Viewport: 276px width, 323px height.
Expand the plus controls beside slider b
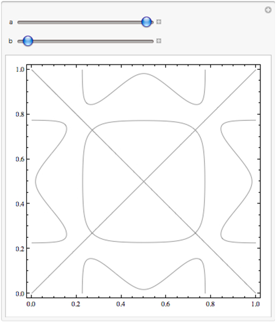[158, 41]
